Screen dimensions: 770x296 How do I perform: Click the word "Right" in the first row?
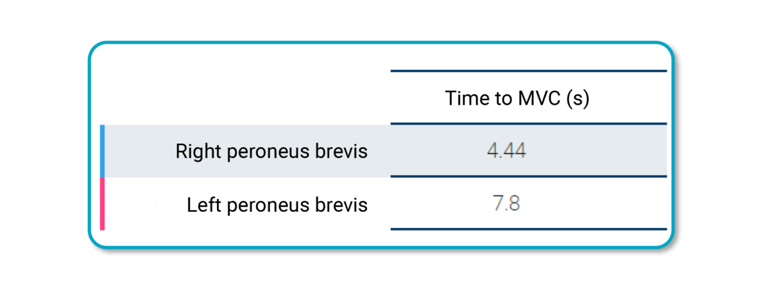tap(194, 152)
